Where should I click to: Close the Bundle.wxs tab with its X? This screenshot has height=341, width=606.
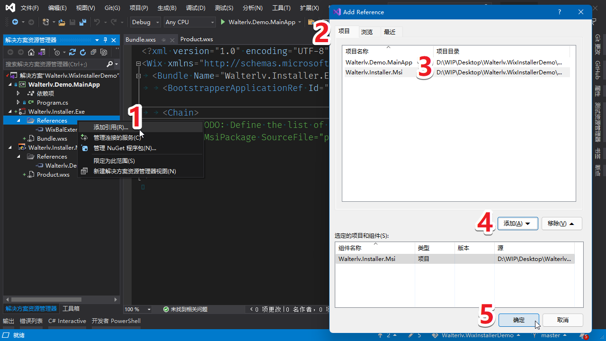[172, 40]
